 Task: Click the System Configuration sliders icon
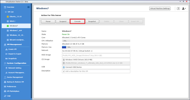click(5, 63)
